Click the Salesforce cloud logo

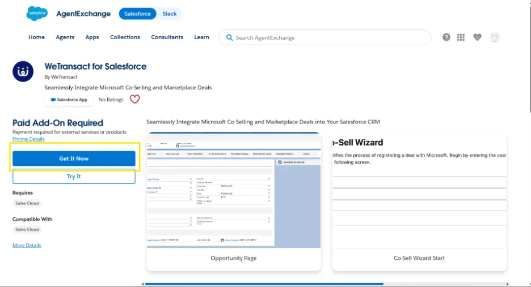coord(37,14)
